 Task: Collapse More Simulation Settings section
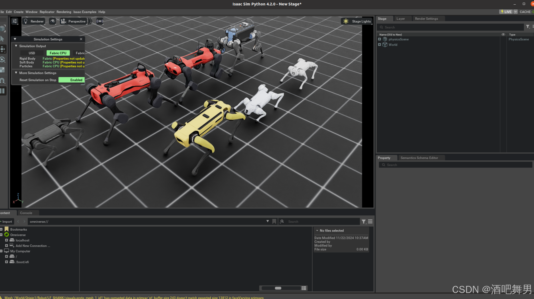16,73
